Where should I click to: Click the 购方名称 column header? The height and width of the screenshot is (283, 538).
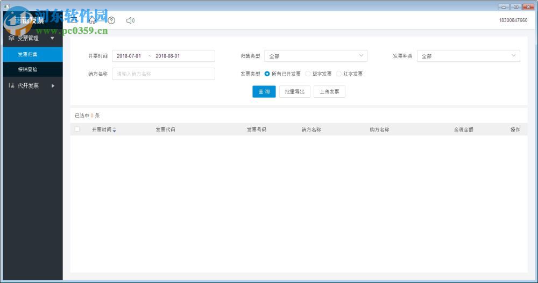click(x=379, y=129)
